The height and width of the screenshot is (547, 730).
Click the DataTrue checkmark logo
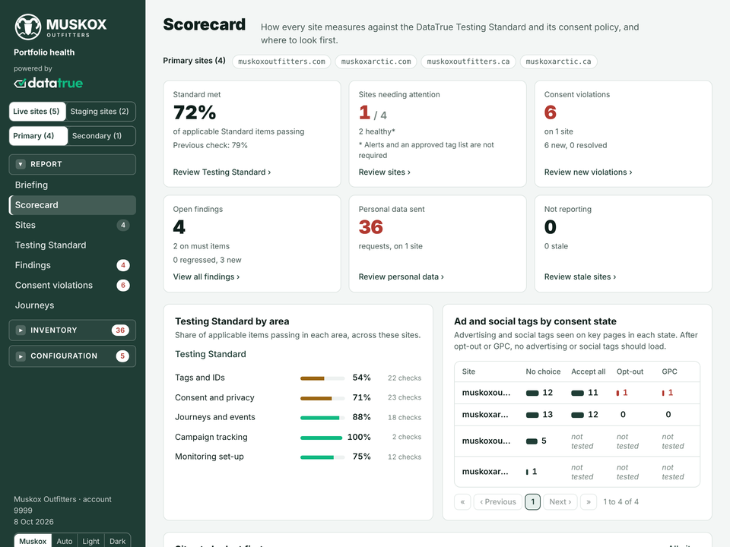pyautogui.click(x=49, y=84)
